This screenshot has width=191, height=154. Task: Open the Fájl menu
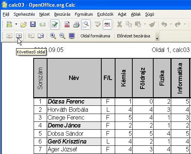[x=6, y=14]
